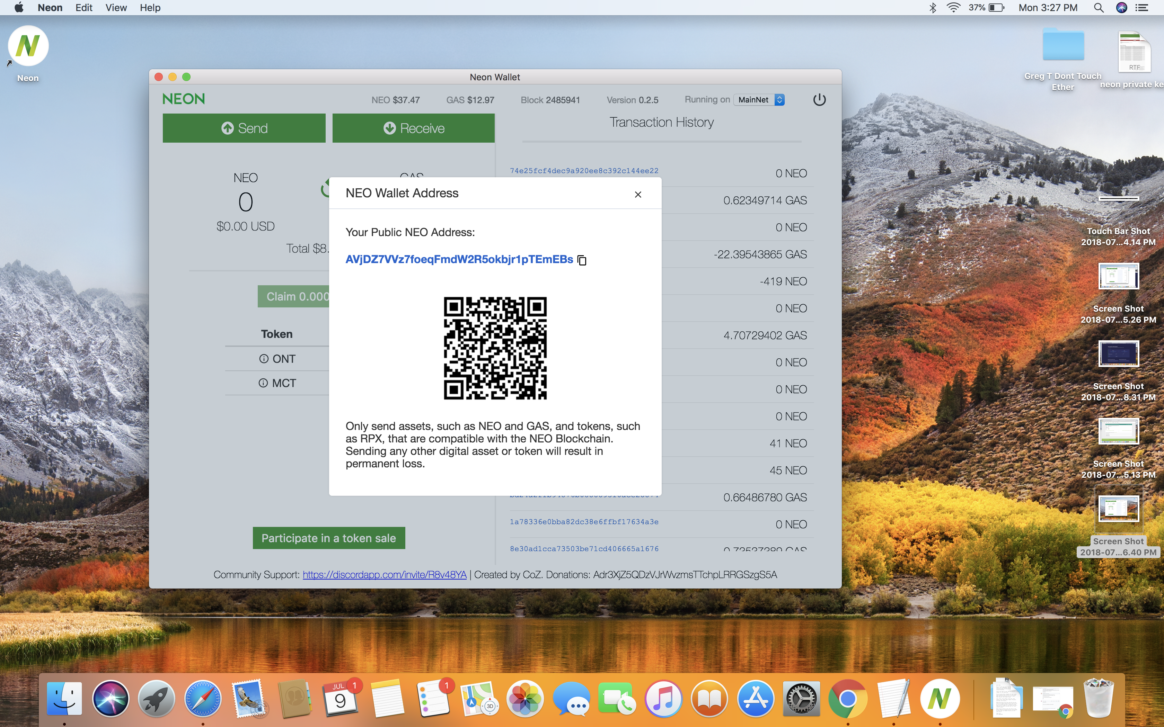Click the Claim GAS button
1164x727 pixels.
point(293,296)
